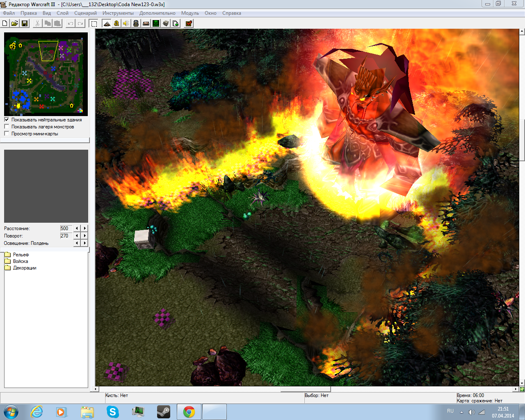Enable 'Просмотр мини-карты' checkbox
The width and height of the screenshot is (525, 420).
click(x=7, y=134)
